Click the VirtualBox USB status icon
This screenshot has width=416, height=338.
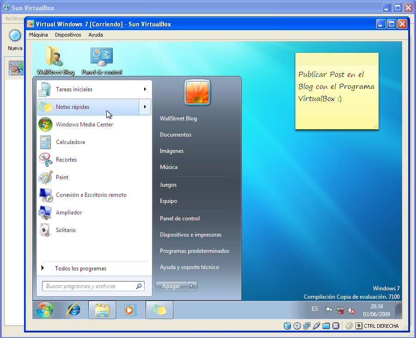[x=316, y=326]
